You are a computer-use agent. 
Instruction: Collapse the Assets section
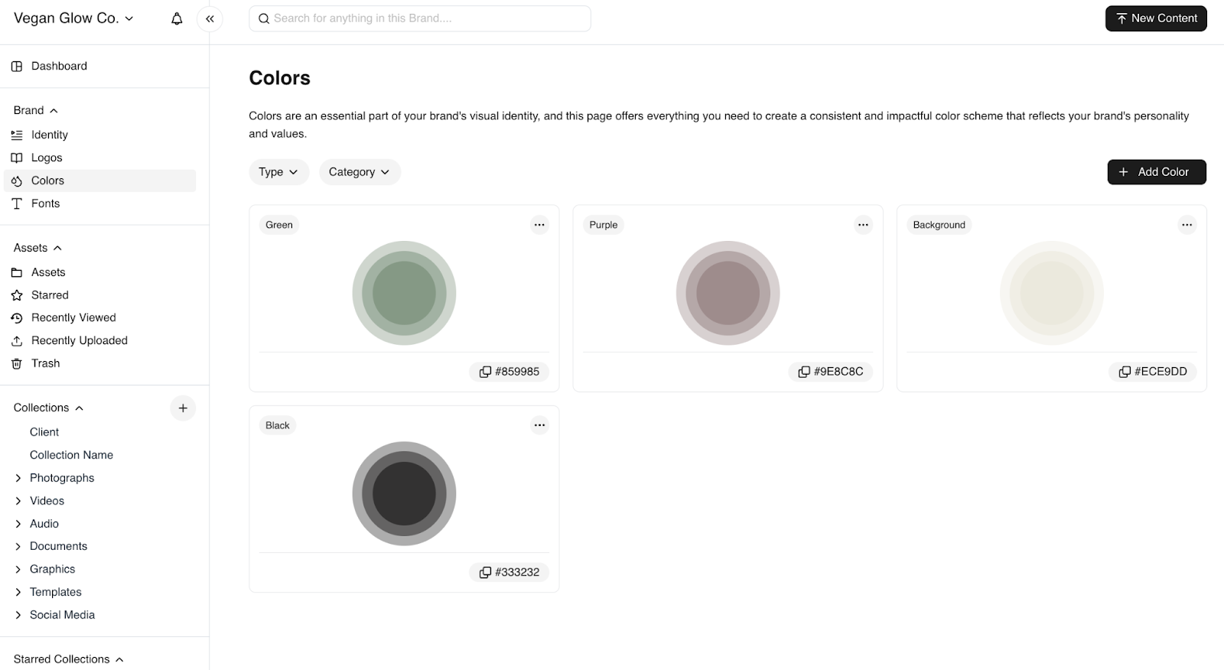(x=37, y=248)
